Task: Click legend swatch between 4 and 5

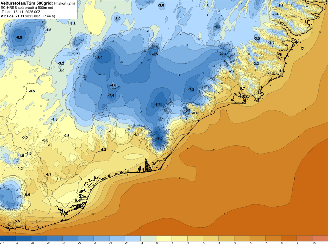Action: tap(226, 238)
